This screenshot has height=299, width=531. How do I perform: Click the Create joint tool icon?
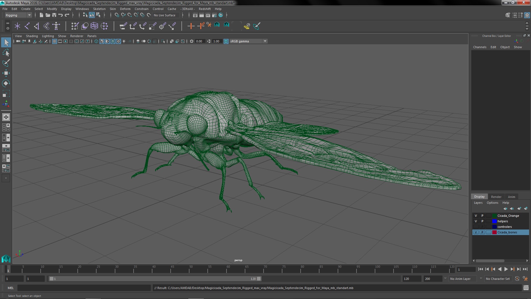pos(27,26)
